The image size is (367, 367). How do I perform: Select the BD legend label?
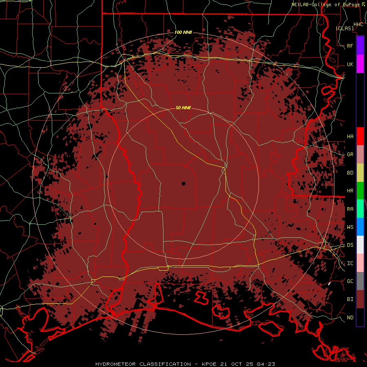click(350, 173)
